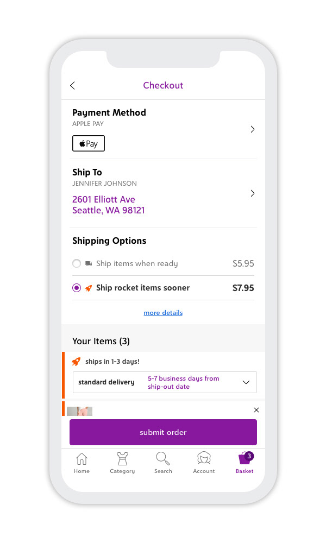
Task: Expand Payment Method chevron
Action: (x=253, y=129)
